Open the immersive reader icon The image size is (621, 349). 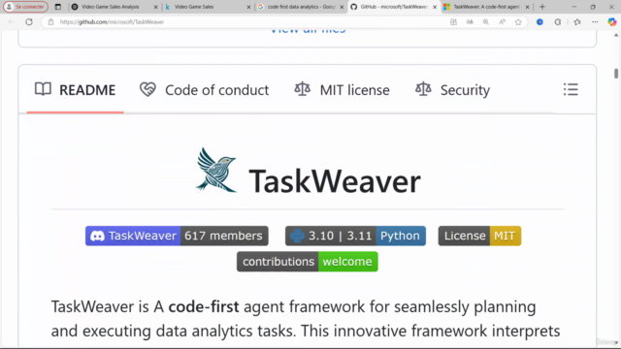pos(470,22)
